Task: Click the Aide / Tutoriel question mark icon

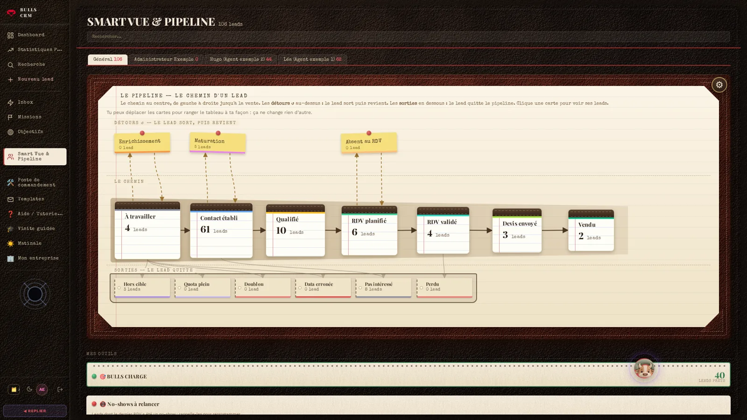Action: click(10, 214)
